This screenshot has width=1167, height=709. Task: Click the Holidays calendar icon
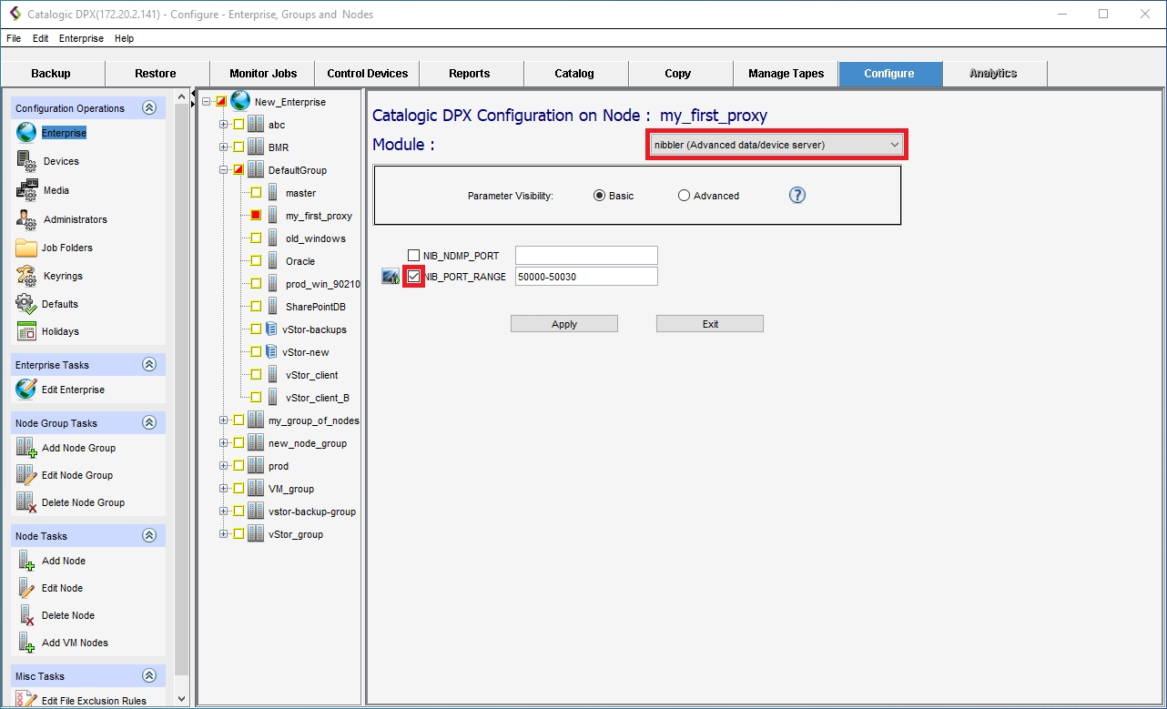pyautogui.click(x=26, y=331)
